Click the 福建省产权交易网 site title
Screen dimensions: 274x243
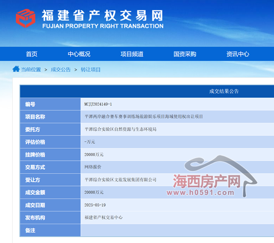coord(102,15)
